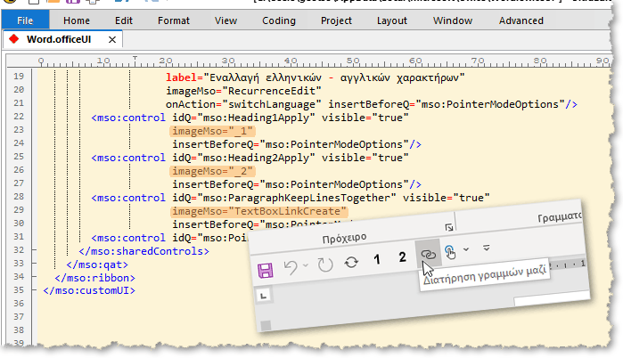Open Customize Quick Access Toolbar dropdown
623x358 pixels.
tap(487, 248)
